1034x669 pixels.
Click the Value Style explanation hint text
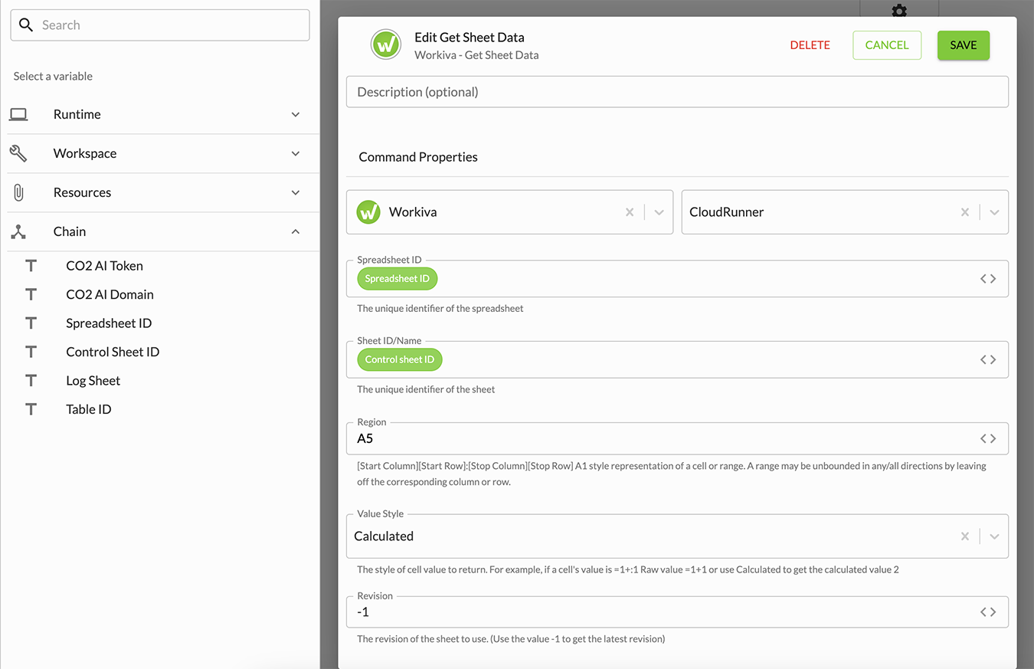(628, 570)
